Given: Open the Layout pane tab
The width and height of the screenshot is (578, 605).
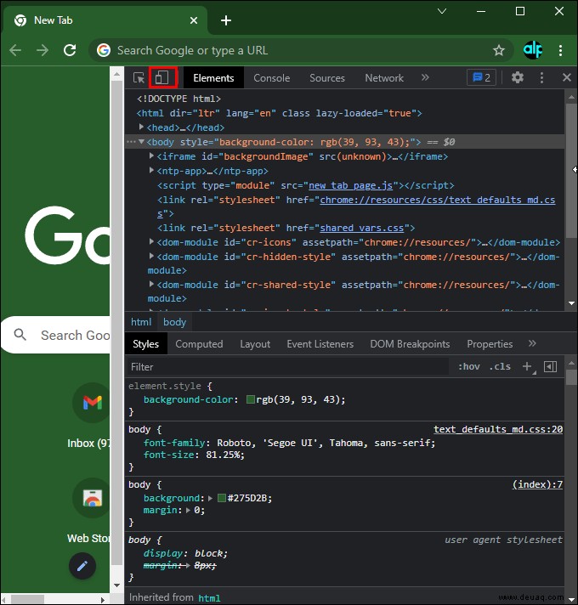Looking at the screenshot, I should [255, 344].
